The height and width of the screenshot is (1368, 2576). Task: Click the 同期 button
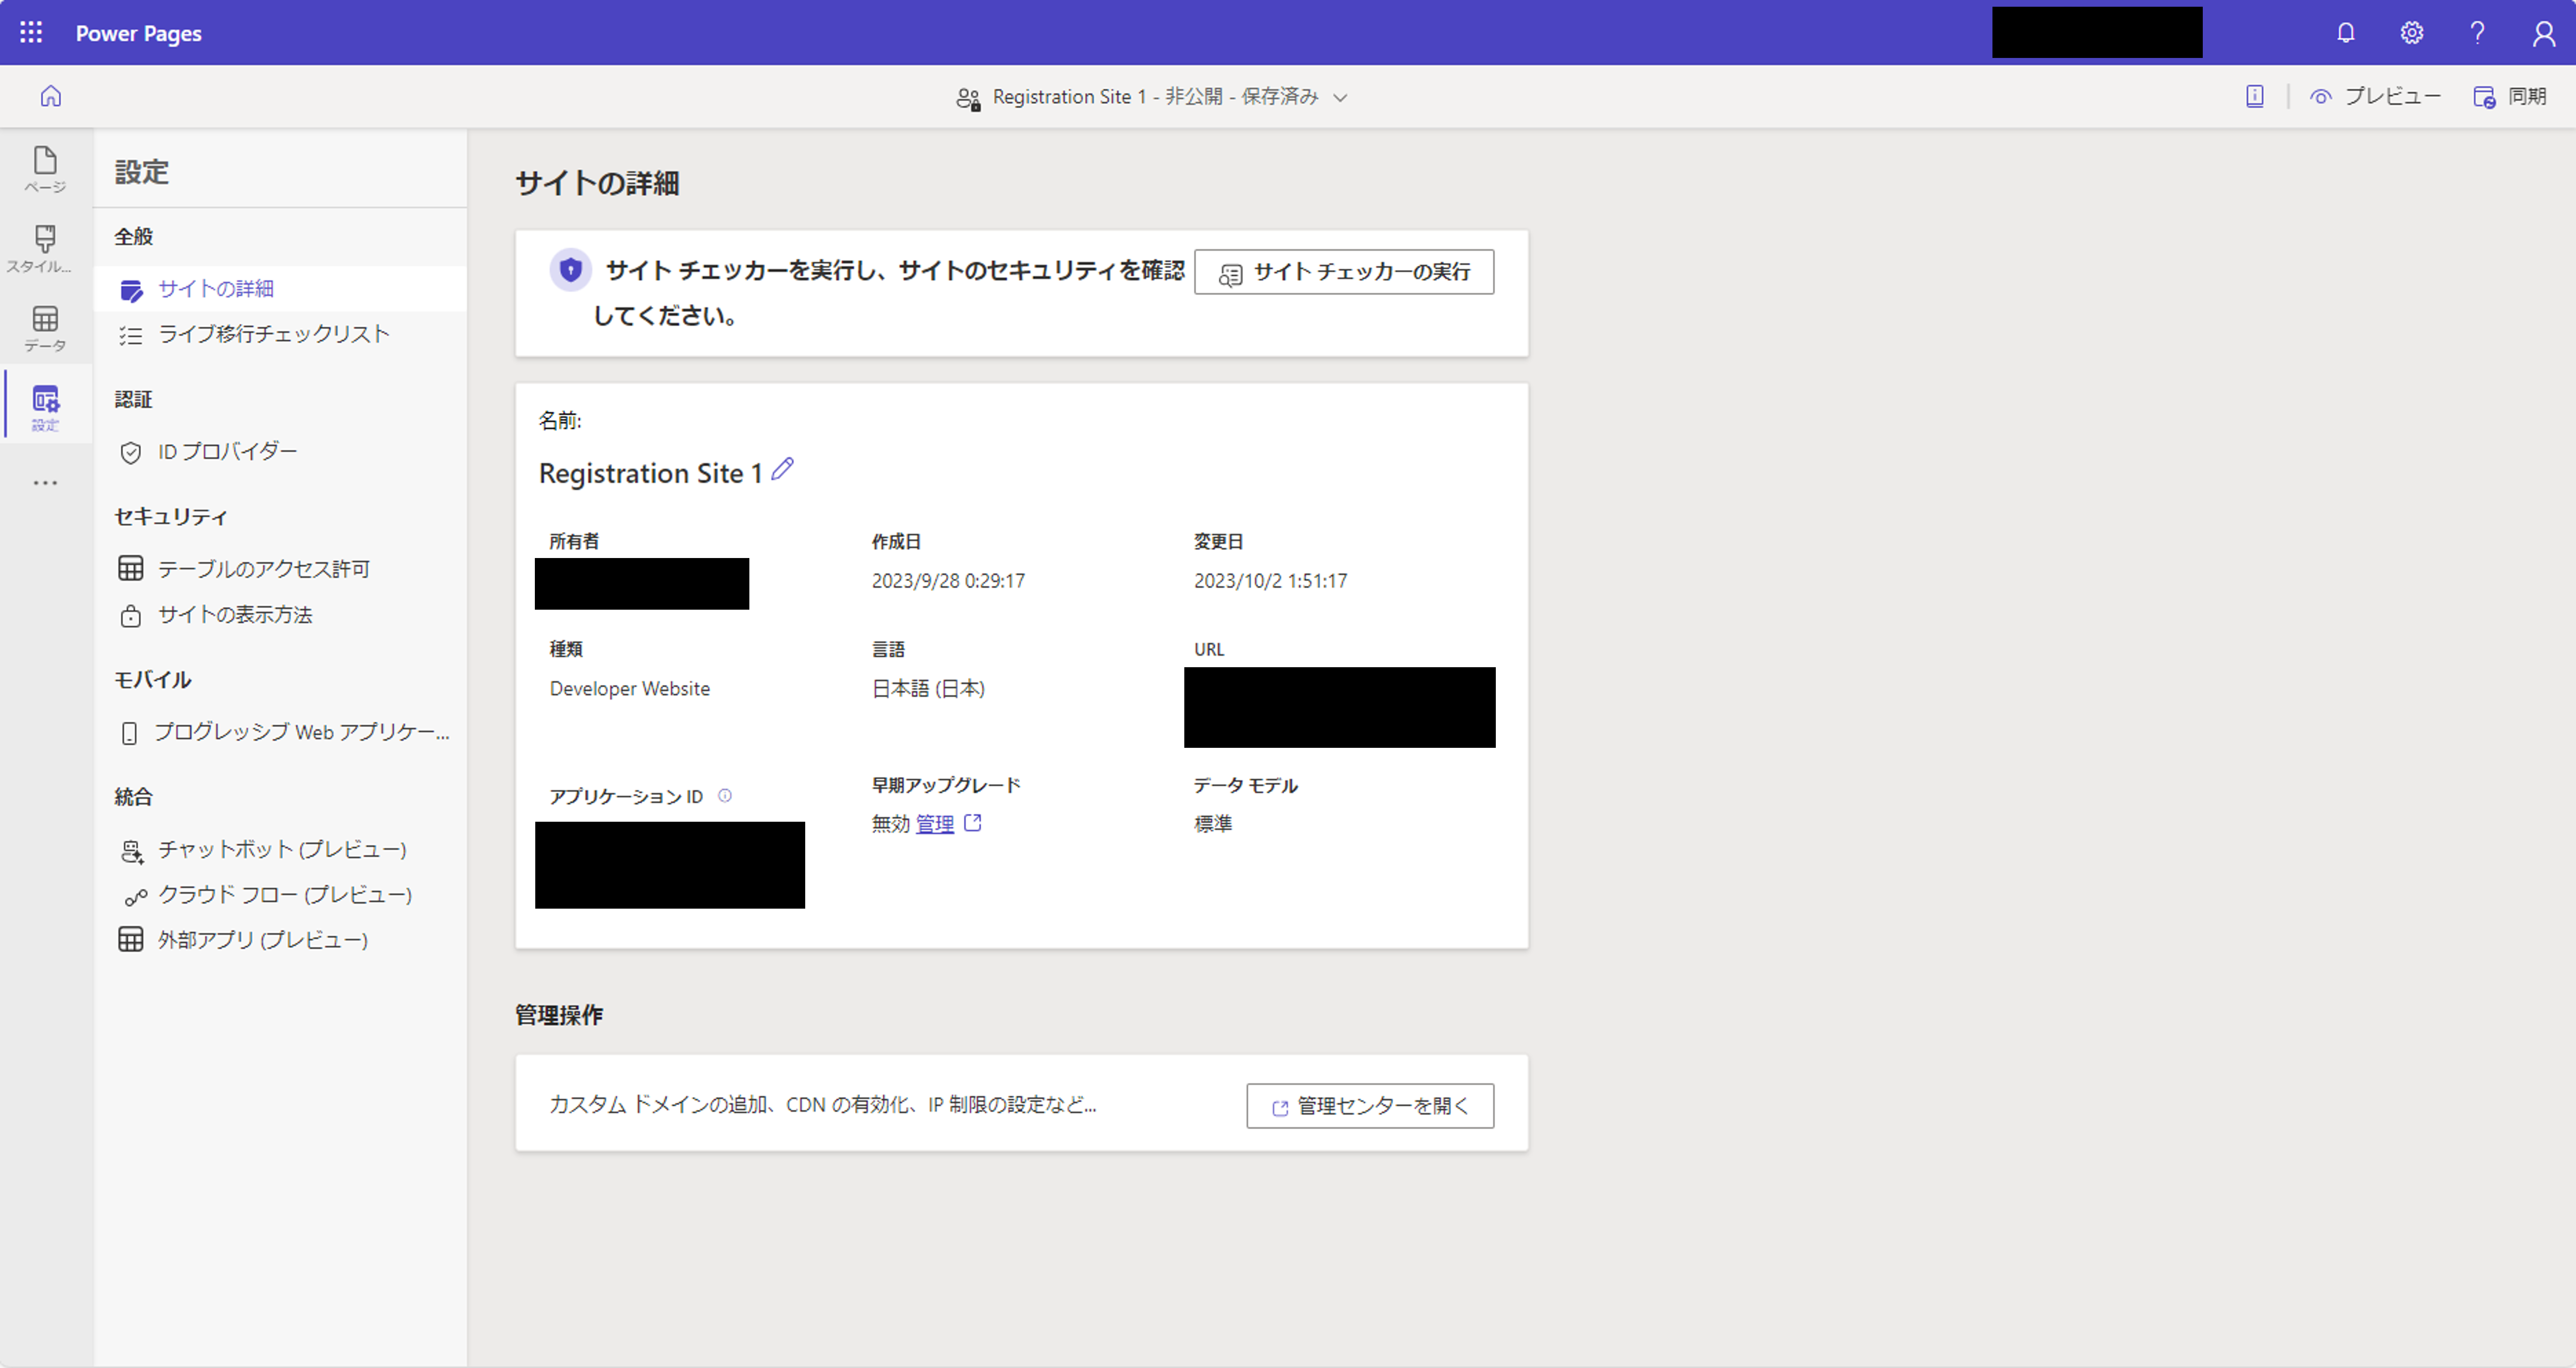(x=2510, y=96)
